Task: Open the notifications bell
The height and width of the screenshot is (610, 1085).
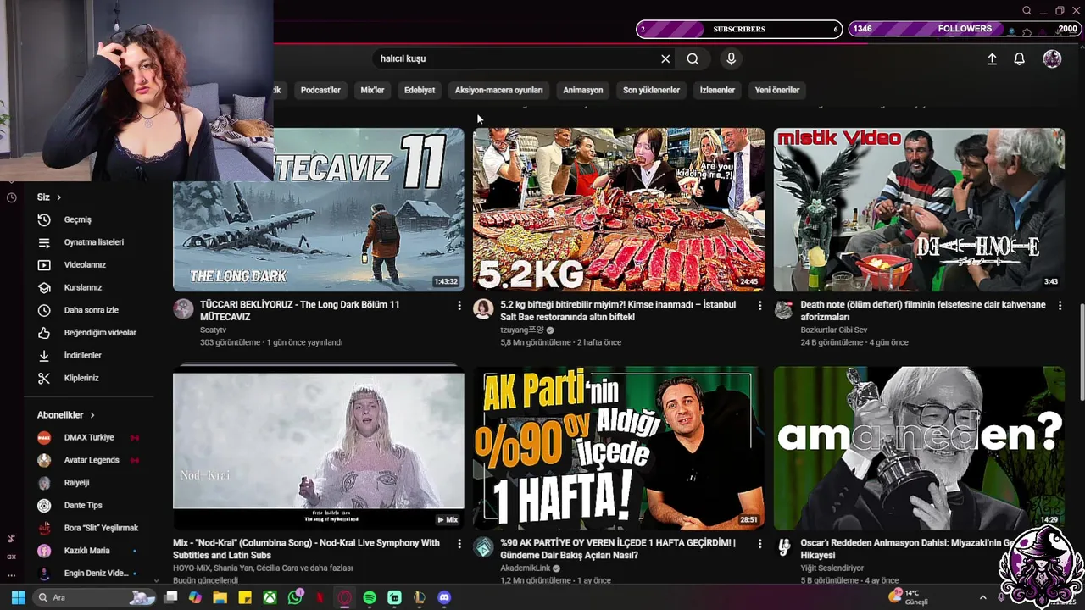Action: [1020, 58]
